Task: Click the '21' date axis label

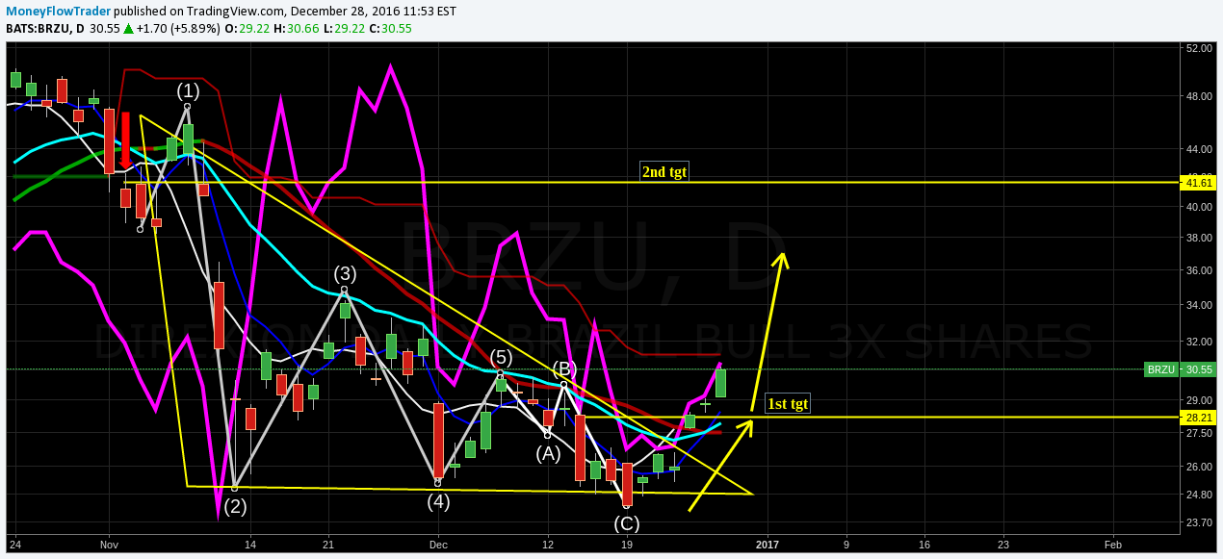Action: pos(328,544)
